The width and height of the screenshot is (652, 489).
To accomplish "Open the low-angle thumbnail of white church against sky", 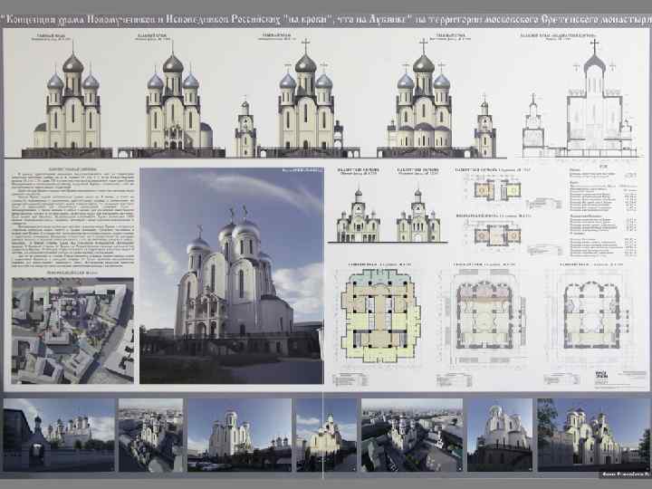I will point(500,435).
